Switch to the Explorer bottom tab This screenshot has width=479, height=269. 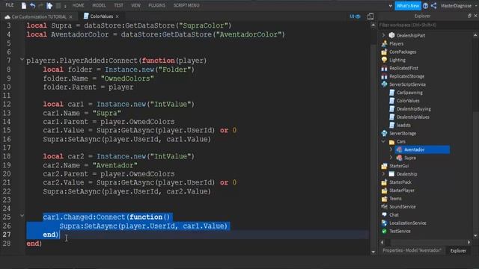click(x=458, y=251)
